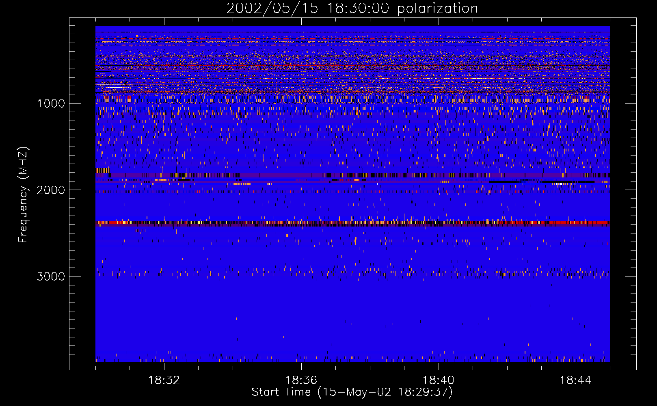The width and height of the screenshot is (657, 406).
Task: Click the 'Start Time (15-May-02 18:29:37)' label
Action: [352, 392]
